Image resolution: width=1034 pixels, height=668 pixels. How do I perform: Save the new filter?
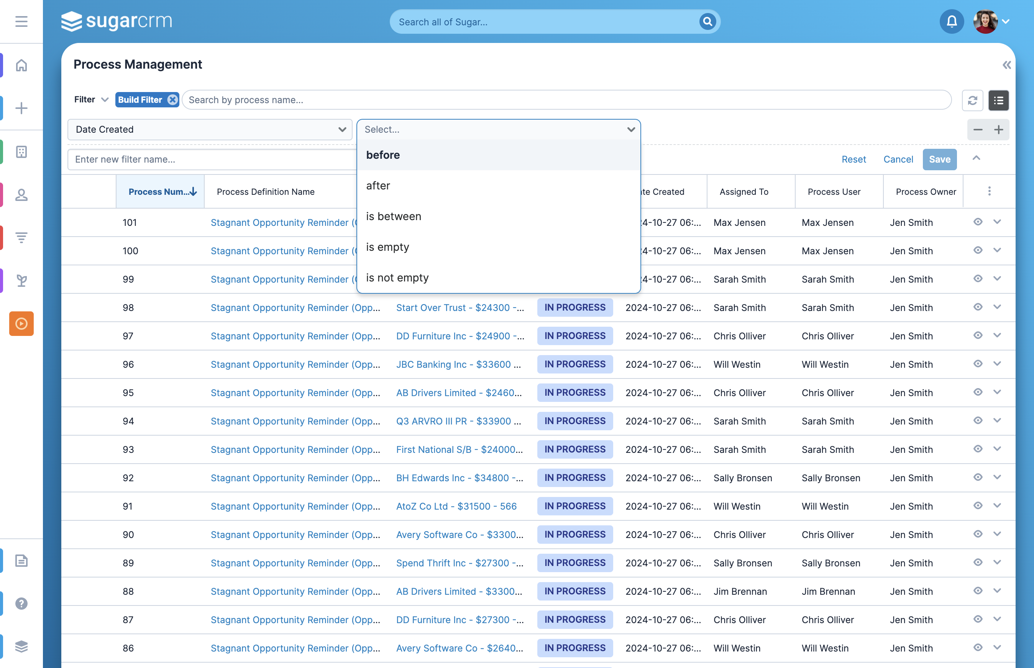tap(939, 160)
